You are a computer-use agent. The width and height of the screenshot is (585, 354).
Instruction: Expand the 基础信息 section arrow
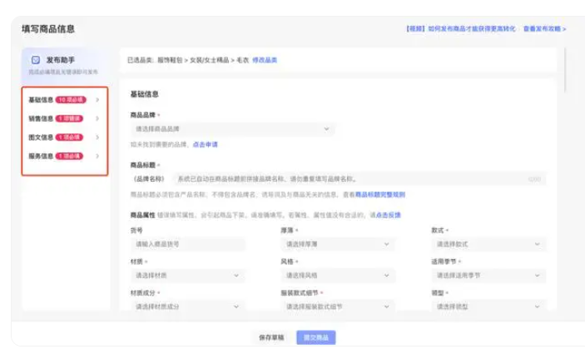tap(97, 100)
